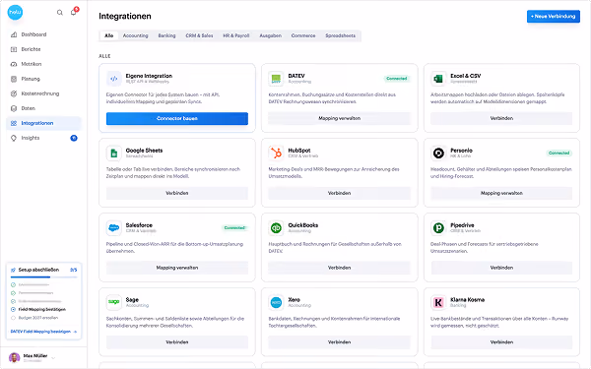The height and width of the screenshot is (369, 591).
Task: Open Daten section in the sidebar
Action: pos(43,108)
